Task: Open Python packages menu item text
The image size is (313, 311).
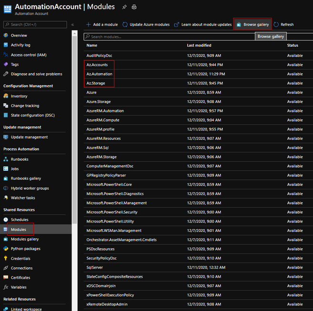Action: (26, 249)
